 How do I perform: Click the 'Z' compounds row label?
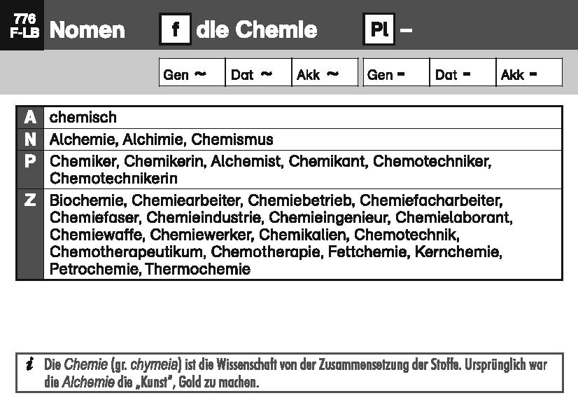pos(29,200)
